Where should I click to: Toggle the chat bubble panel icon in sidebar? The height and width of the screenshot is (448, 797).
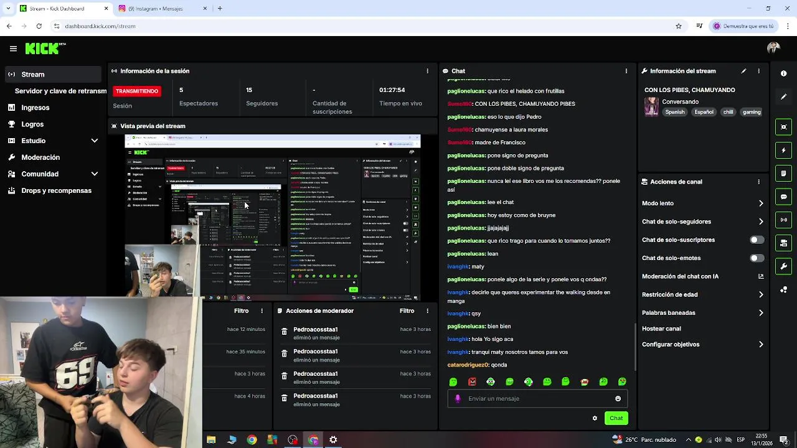(x=783, y=197)
